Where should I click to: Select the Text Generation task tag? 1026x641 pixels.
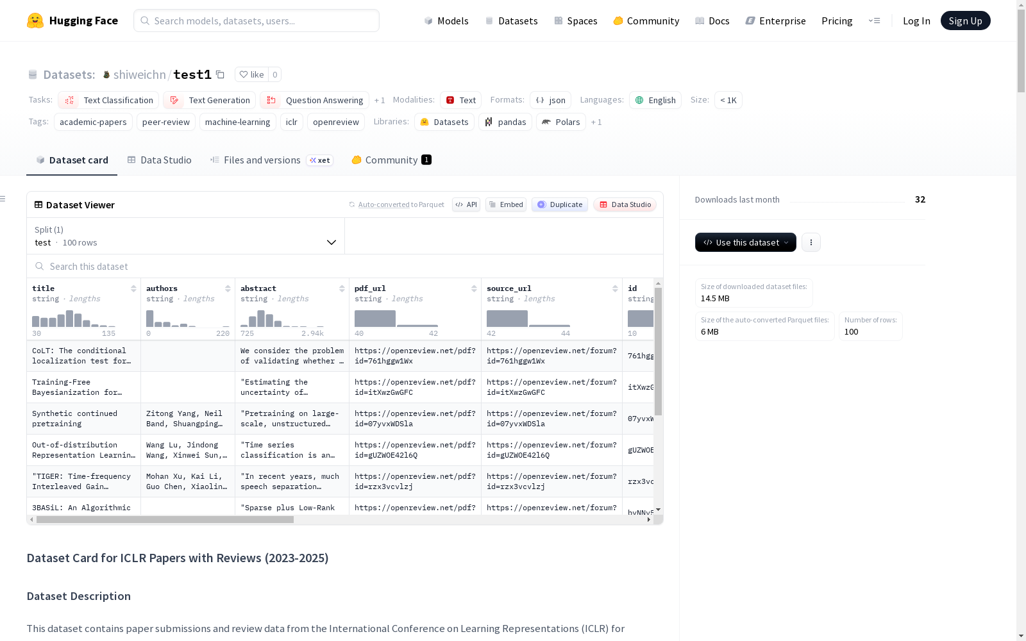(209, 100)
